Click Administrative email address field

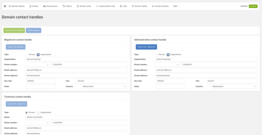coord(206,70)
